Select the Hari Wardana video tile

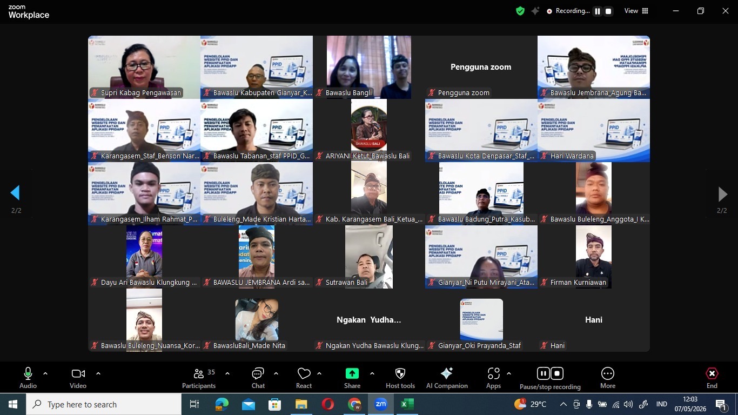[x=594, y=130]
